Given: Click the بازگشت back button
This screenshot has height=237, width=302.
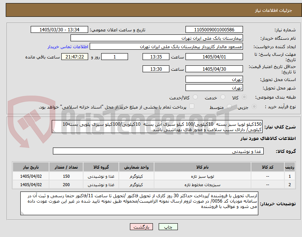Looking at the screenshot, I should (141, 227).
